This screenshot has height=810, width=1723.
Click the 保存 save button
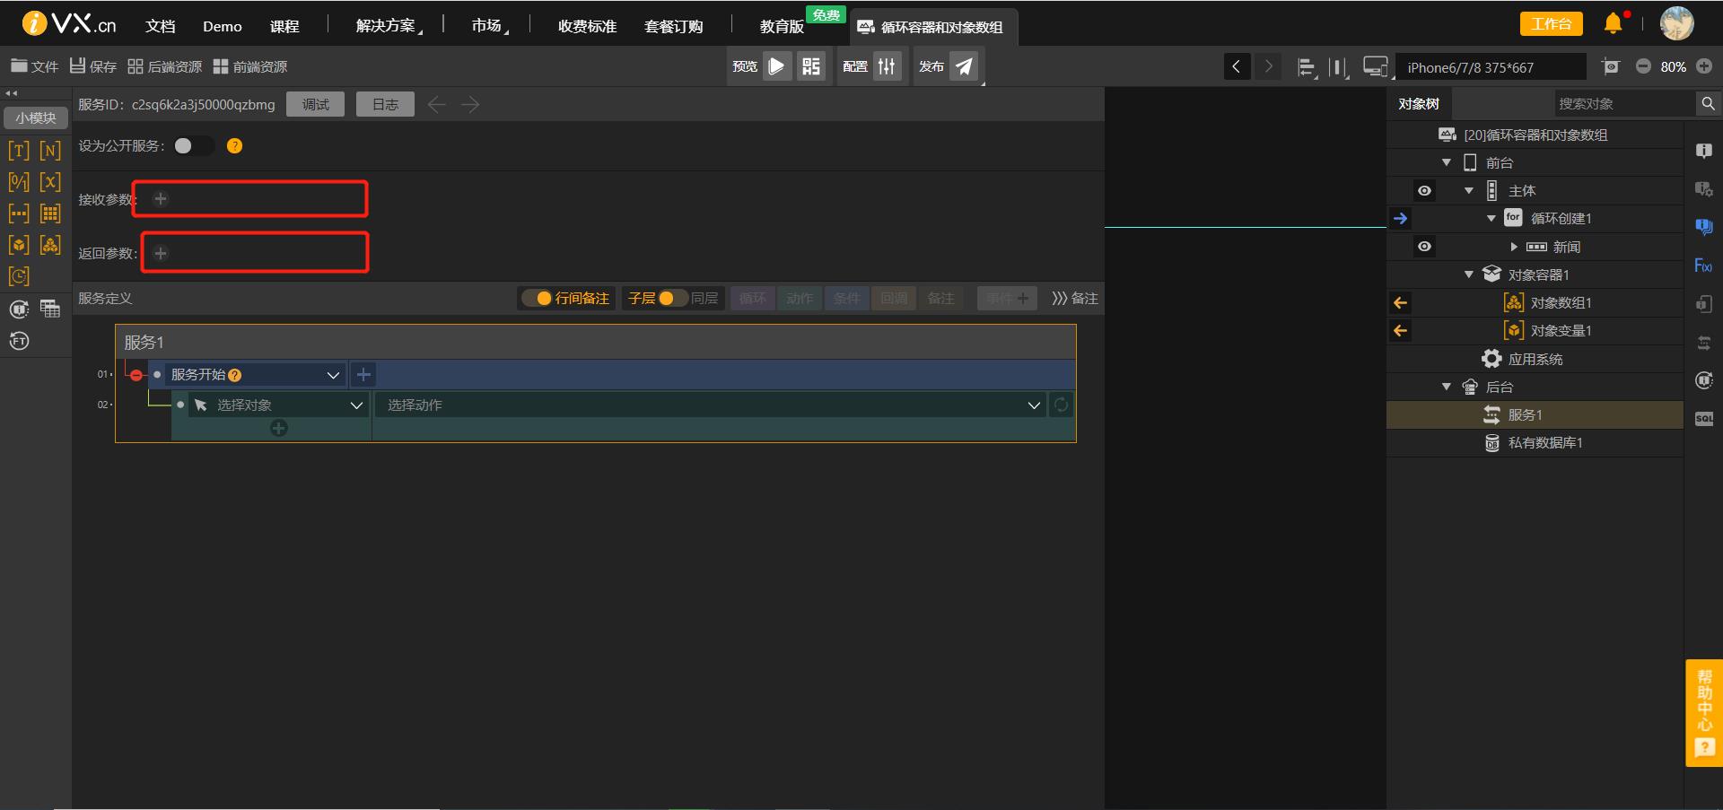[x=93, y=66]
